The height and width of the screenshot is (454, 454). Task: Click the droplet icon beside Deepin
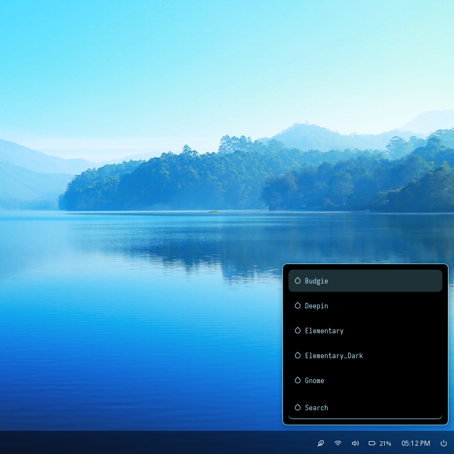tap(298, 305)
